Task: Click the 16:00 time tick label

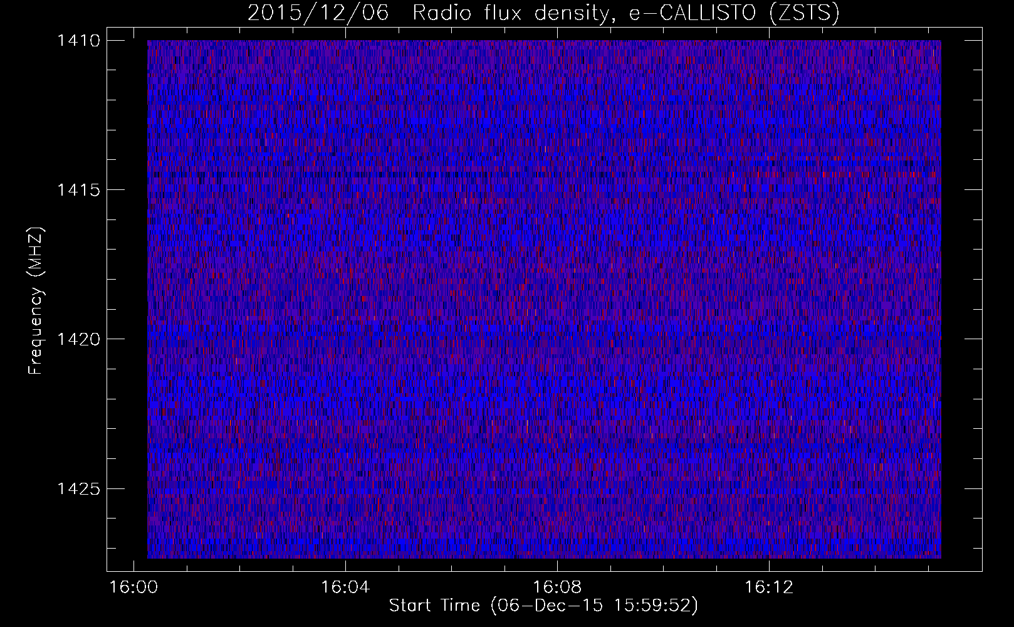Action: pyautogui.click(x=133, y=587)
